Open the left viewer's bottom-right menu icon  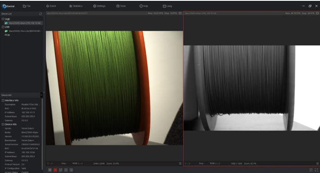pyautogui.click(x=180, y=163)
